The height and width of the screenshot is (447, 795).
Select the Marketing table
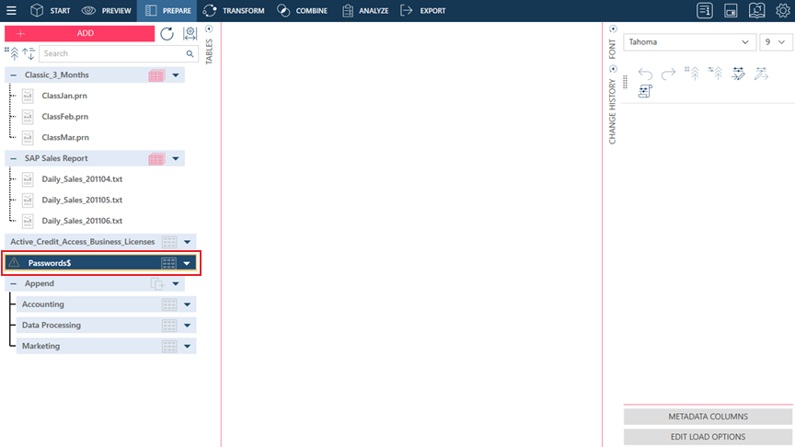click(106, 346)
